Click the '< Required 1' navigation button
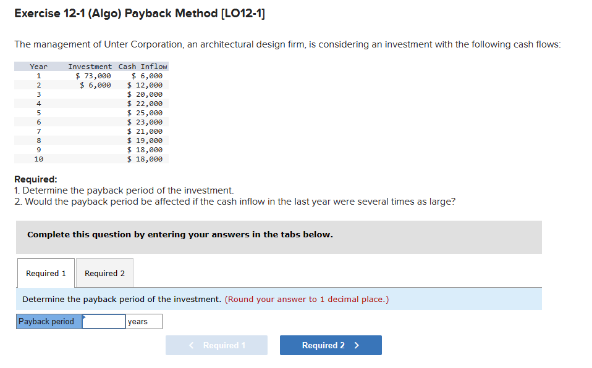592x368 pixels. pos(216,345)
